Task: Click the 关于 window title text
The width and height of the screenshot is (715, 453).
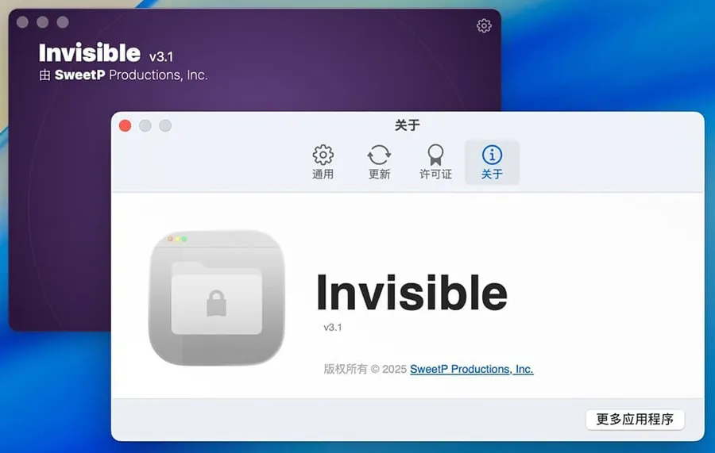Action: click(408, 125)
